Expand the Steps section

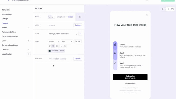click(29, 28)
